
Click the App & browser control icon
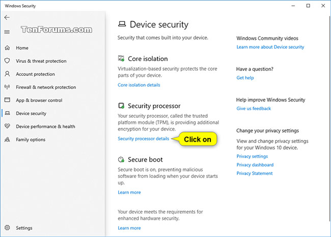(7, 100)
